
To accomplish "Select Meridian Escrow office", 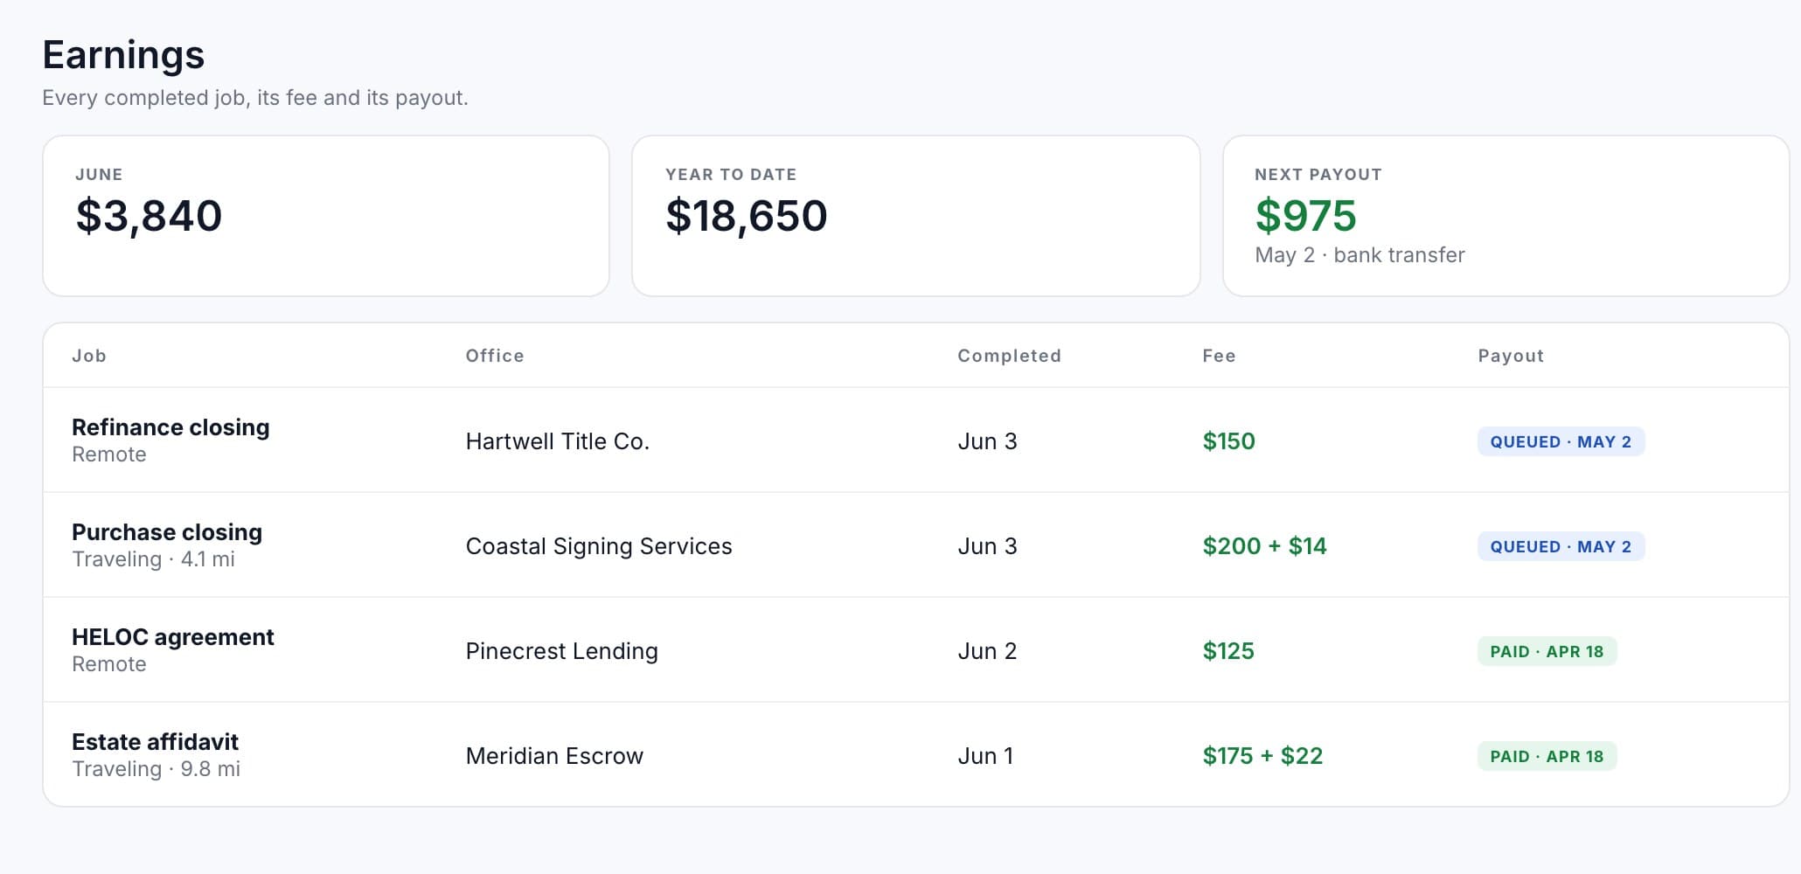I will coord(554,756).
